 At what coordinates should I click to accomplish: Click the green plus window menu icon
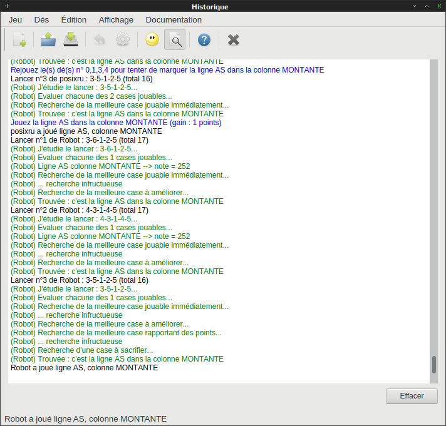(7, 6)
